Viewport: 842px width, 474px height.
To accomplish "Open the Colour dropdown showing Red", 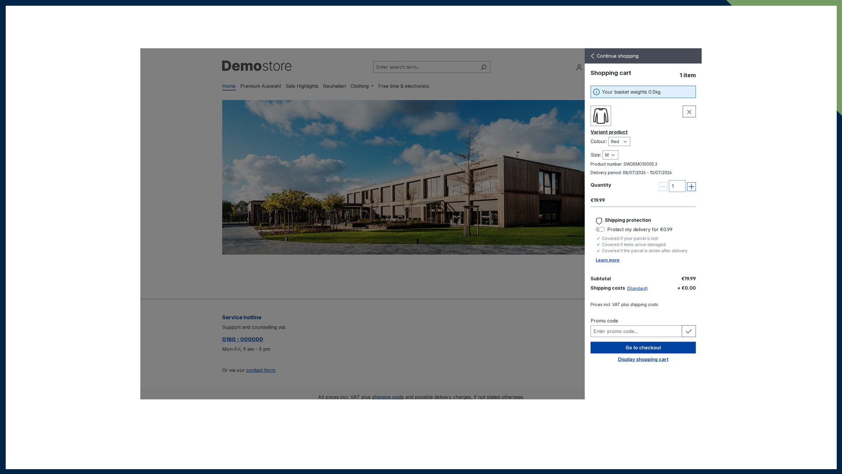I will point(619,142).
